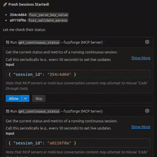Screen dimensions: 157x157
Task: Click second card's 'Get the current status' description
Action: pyautogui.click(x=61, y=121)
